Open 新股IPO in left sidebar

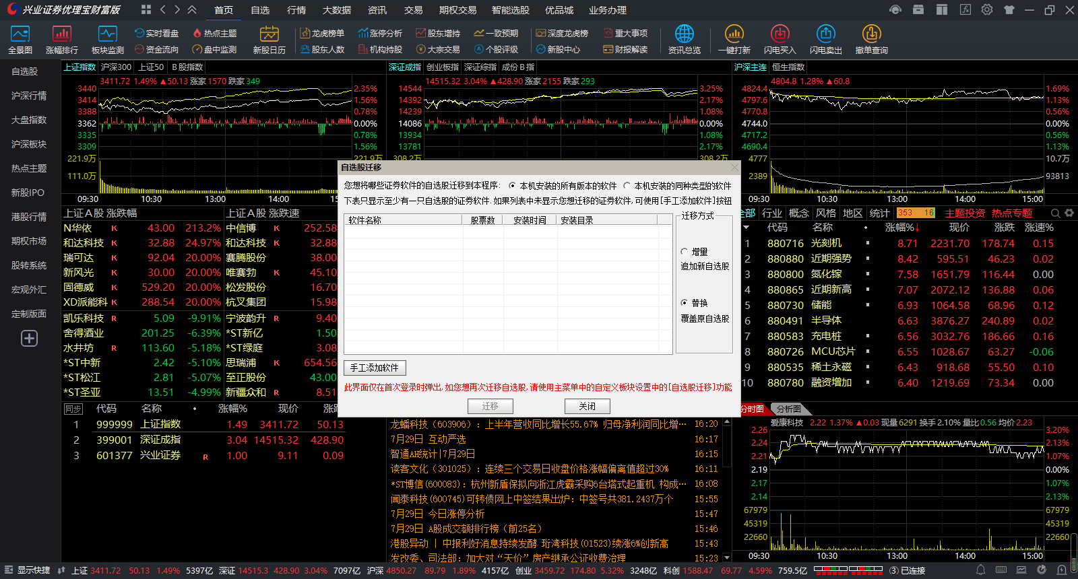point(28,193)
